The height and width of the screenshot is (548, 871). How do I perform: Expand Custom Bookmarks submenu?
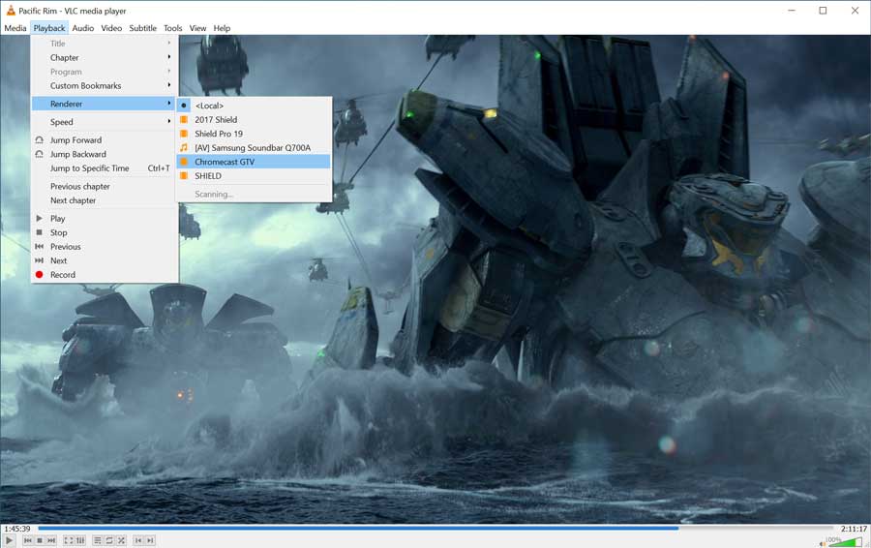105,85
